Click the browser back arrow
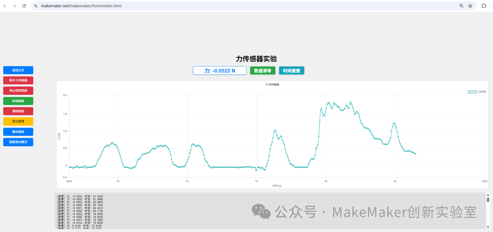 point(5,6)
